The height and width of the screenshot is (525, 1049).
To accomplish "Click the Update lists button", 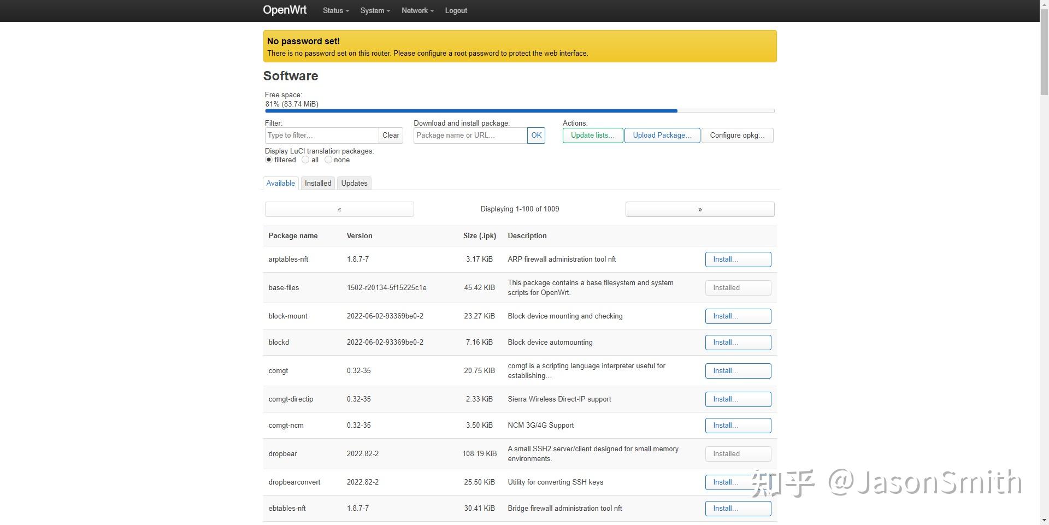I will [592, 135].
